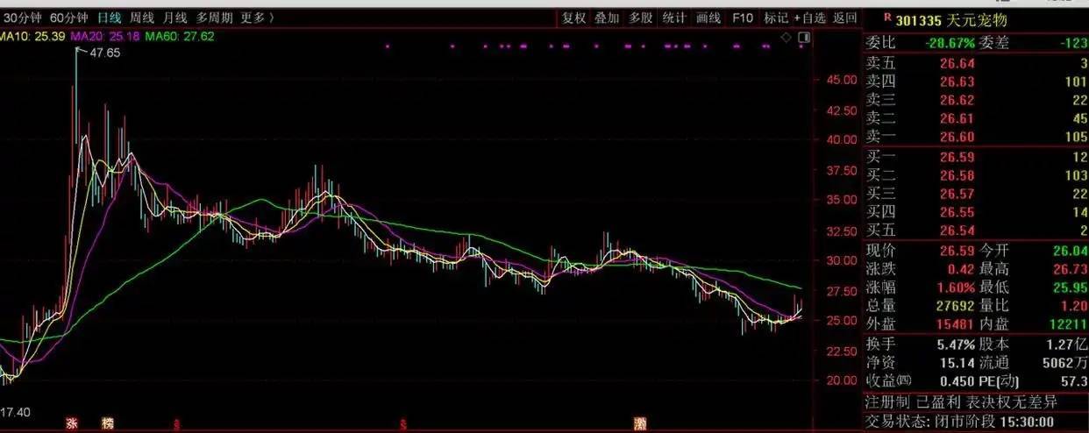Image resolution: width=1089 pixels, height=433 pixels.
Task: Click the 卖一 ask price 26.60
Action: [x=957, y=137]
